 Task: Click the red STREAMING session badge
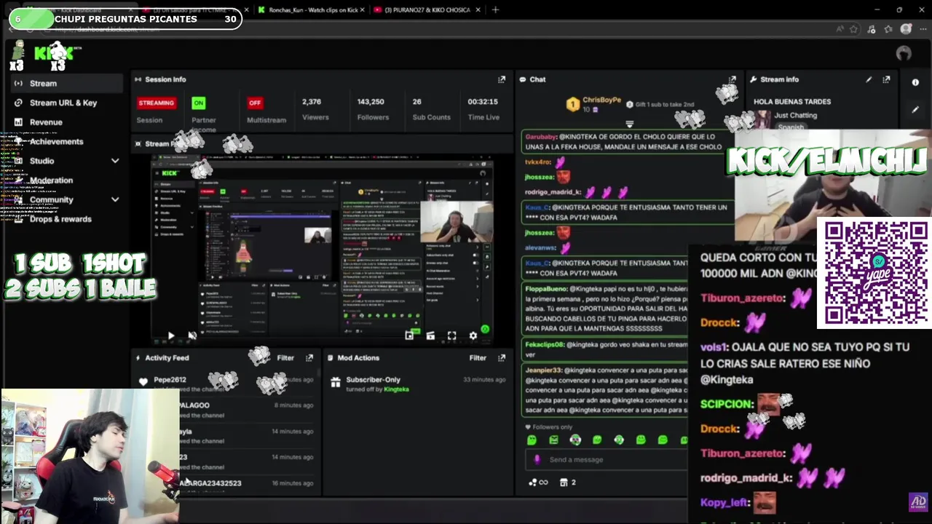(x=156, y=103)
